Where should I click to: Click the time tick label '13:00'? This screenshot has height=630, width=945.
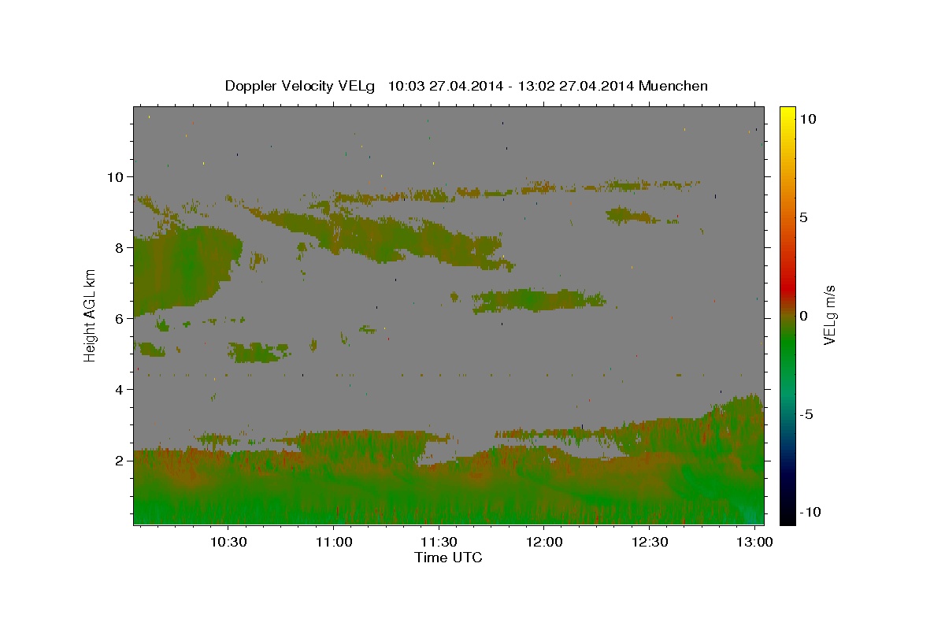[755, 543]
